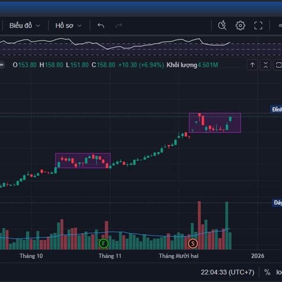Click the redo arrow icon
This screenshot has width=282, height=282.
click(x=119, y=25)
